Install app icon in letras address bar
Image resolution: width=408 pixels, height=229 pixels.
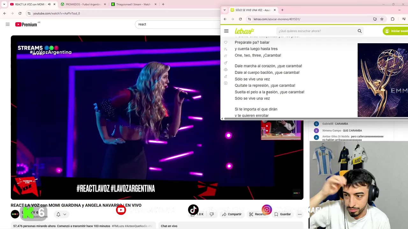[x=375, y=19]
